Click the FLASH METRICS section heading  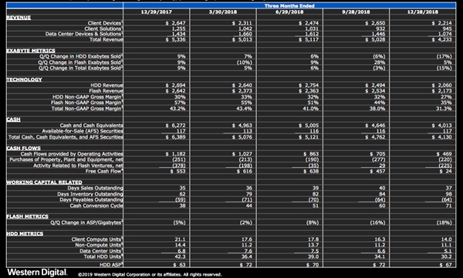(28, 216)
